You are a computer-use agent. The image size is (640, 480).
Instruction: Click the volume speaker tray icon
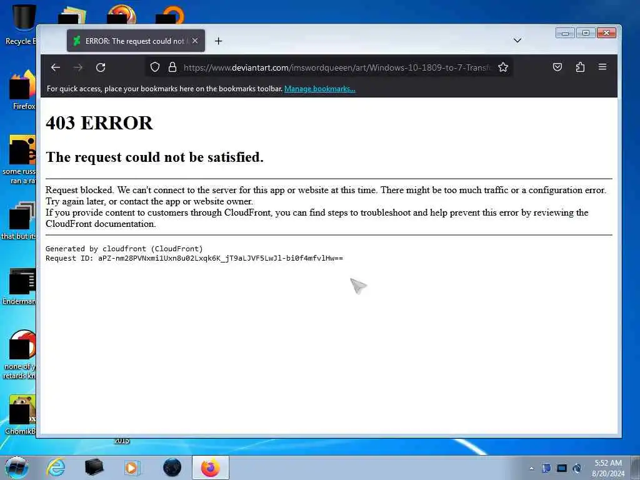pyautogui.click(x=577, y=468)
